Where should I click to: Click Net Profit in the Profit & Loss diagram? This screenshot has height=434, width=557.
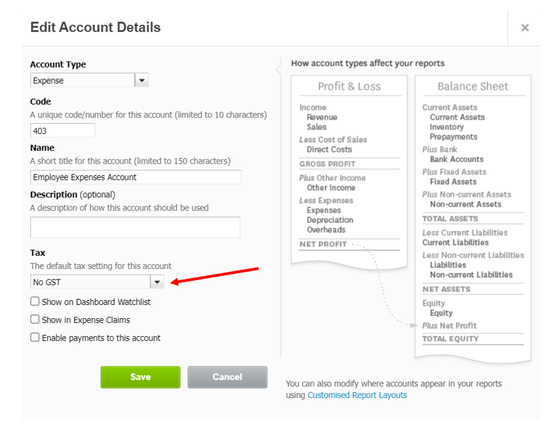tap(323, 244)
